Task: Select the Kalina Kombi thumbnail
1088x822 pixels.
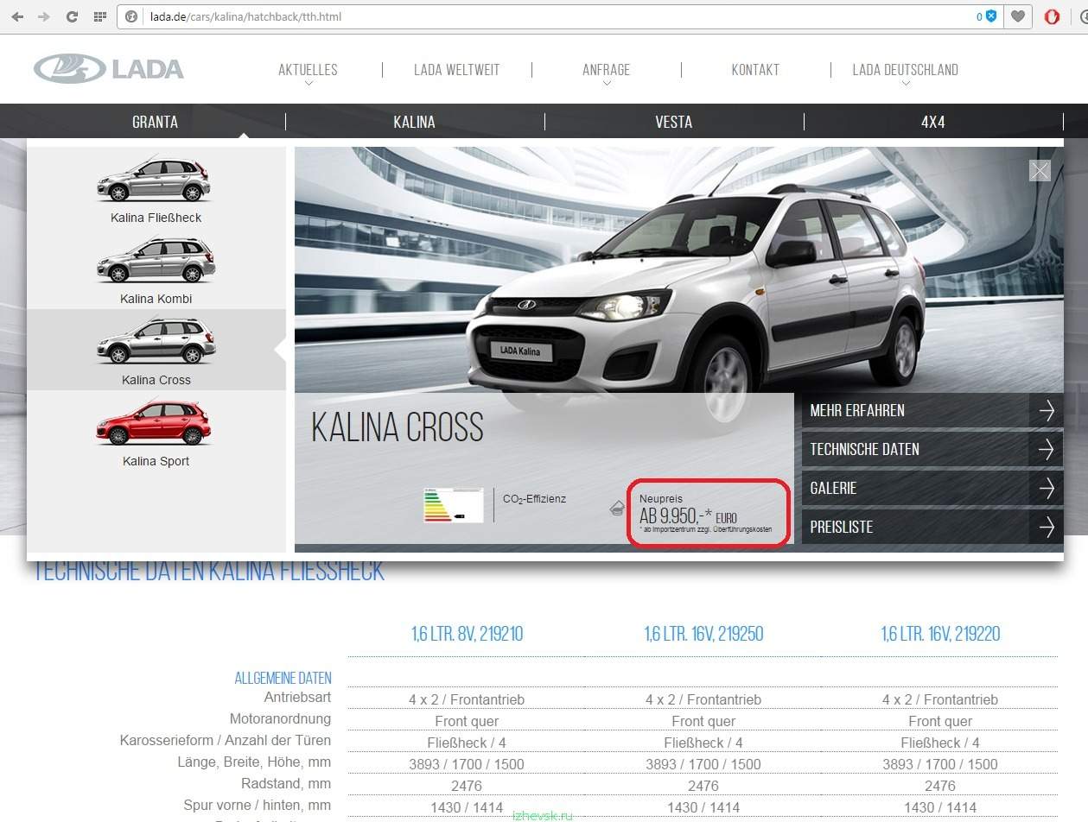Action: pyautogui.click(x=156, y=259)
